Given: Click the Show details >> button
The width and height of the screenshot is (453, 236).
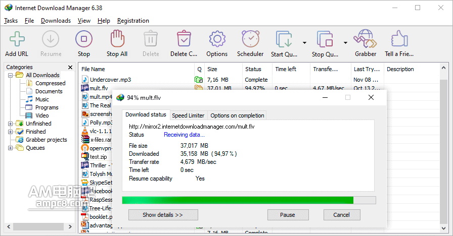Looking at the screenshot, I should [163, 215].
